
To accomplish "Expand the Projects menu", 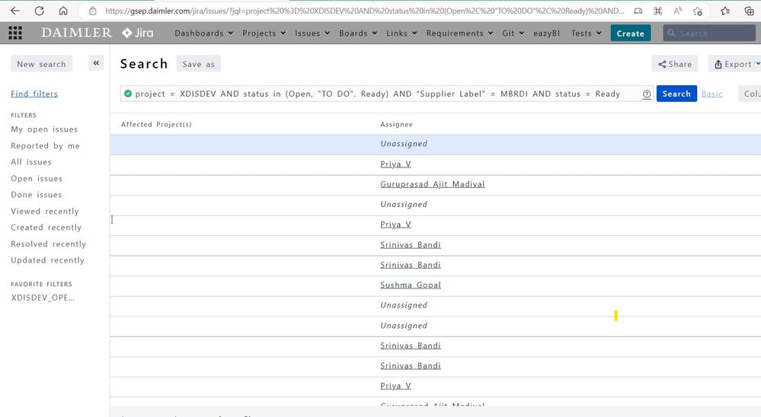I will pos(264,33).
